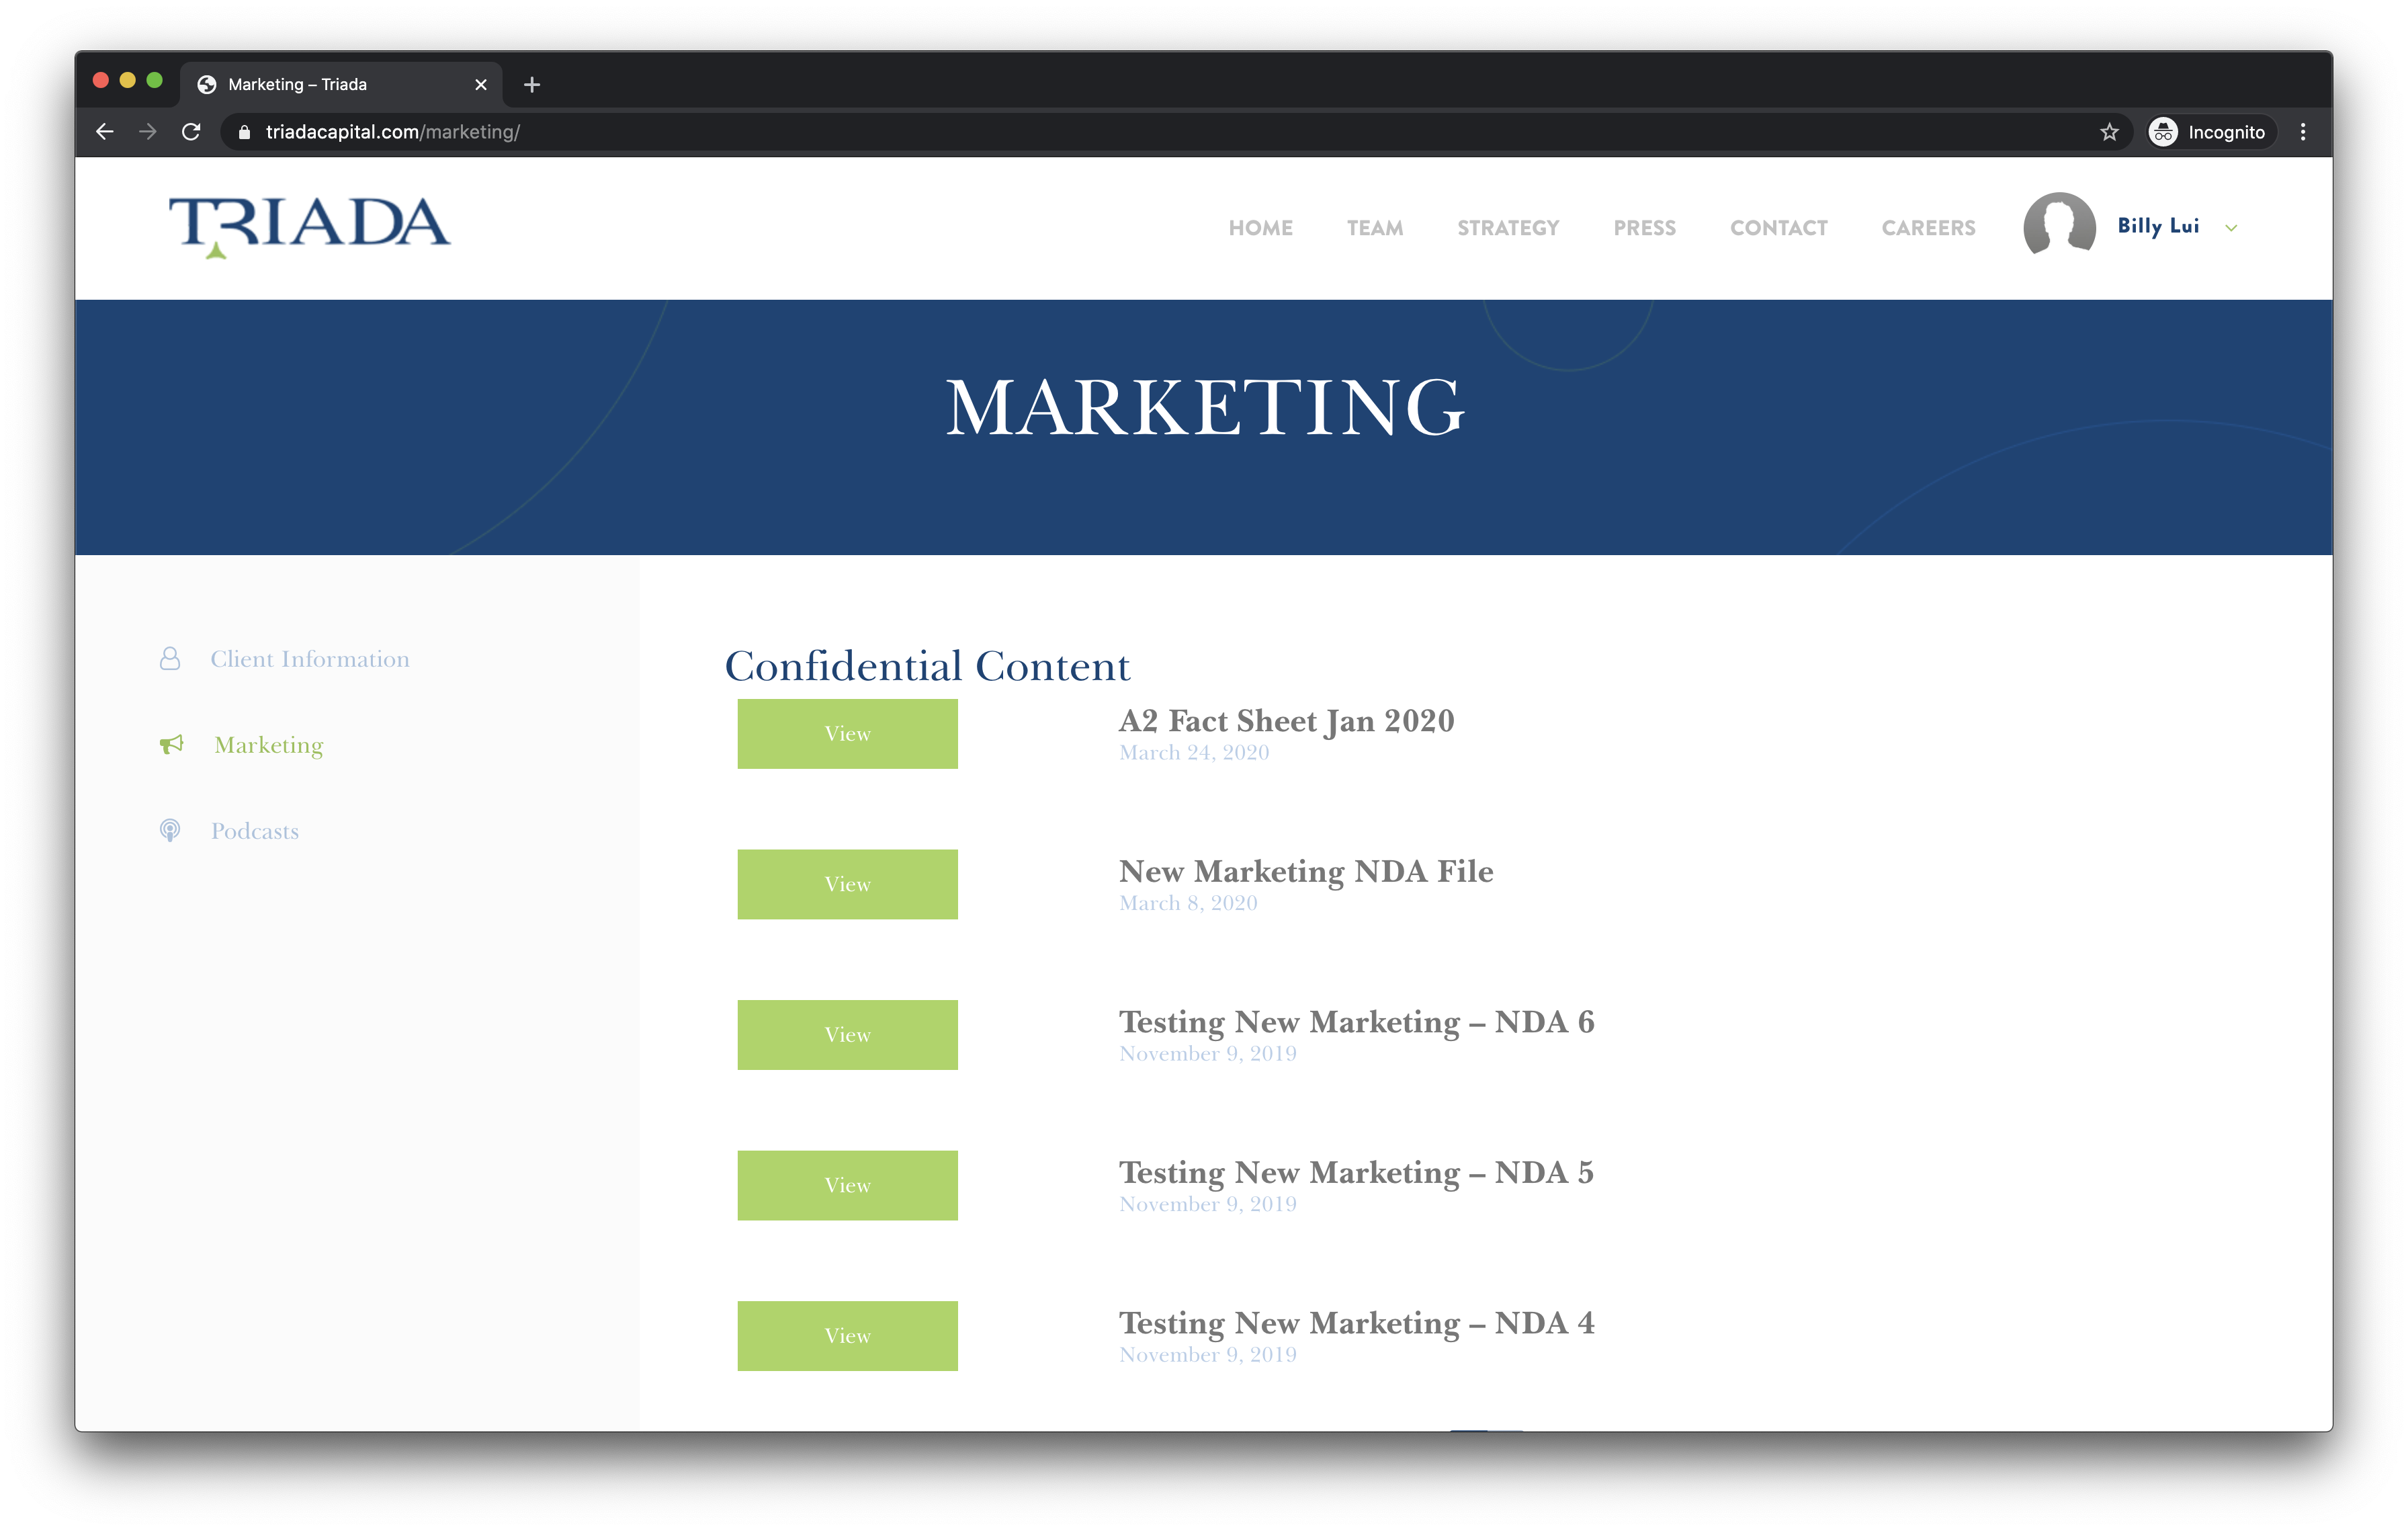Go to the HOME nav item
The width and height of the screenshot is (2408, 1531).
click(1261, 228)
